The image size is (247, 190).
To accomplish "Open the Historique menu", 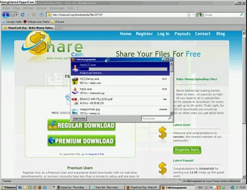I will pos(41,8).
